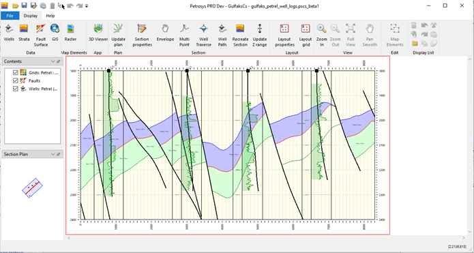Uncheck the Faults layer checkbox
Viewport: 474px width, 253px height.
pos(16,80)
